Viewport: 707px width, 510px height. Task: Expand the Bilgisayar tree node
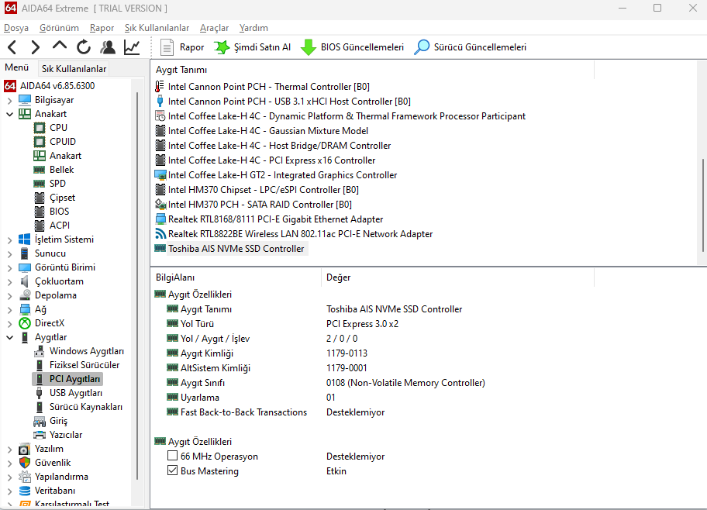coord(9,100)
